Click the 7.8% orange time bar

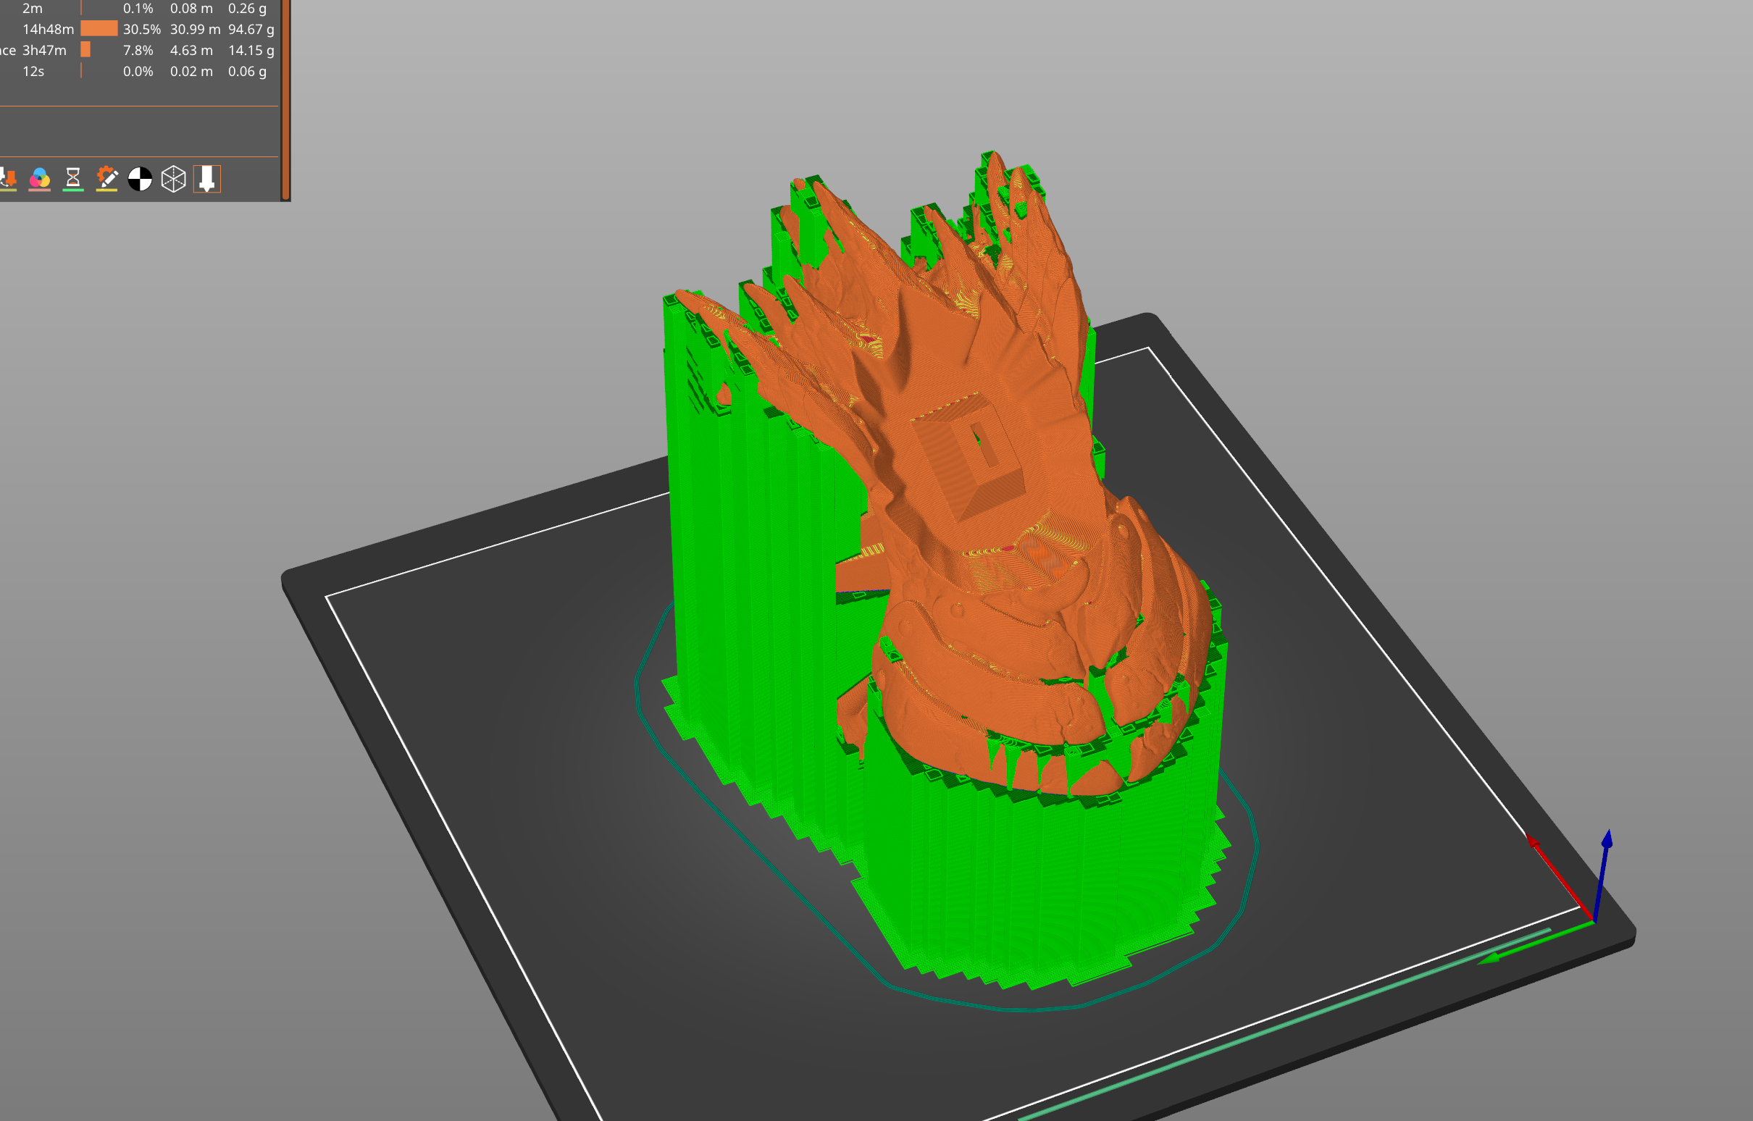coord(85,50)
